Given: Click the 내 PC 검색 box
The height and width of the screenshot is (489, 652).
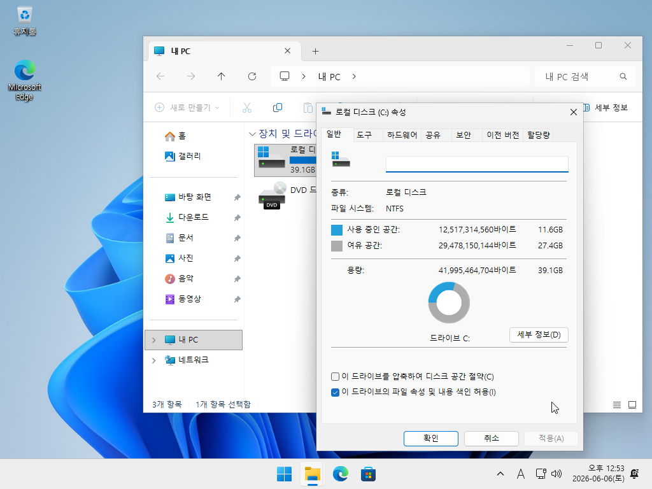Looking at the screenshot, I should click(x=585, y=76).
